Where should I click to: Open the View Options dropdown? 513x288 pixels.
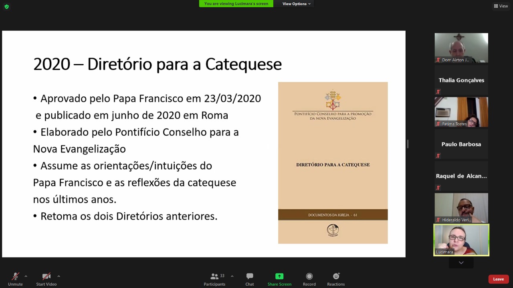[297, 4]
